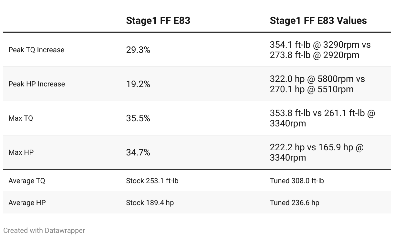Select the Peak HP Increase row label
394x238 pixels.
(36, 84)
